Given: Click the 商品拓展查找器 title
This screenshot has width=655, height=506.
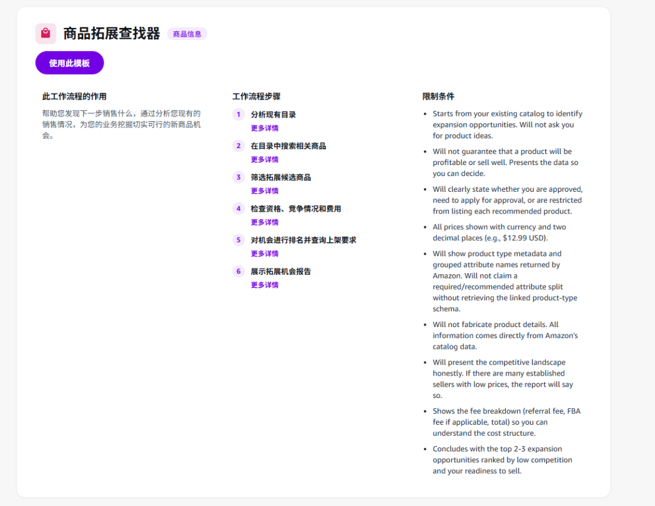Looking at the screenshot, I should pyautogui.click(x=112, y=33).
